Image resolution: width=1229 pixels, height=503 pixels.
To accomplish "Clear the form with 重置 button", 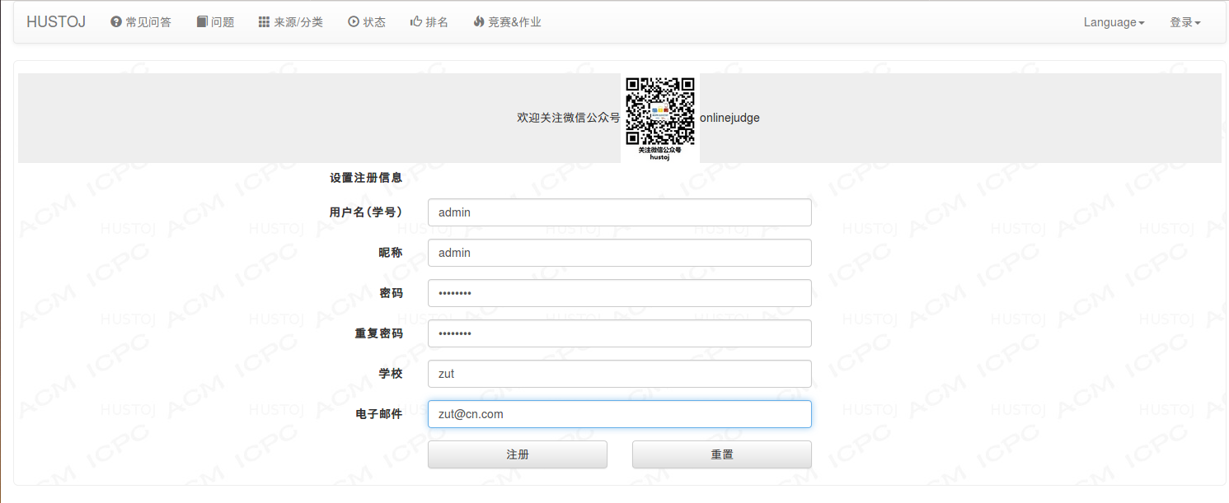I will pyautogui.click(x=722, y=454).
